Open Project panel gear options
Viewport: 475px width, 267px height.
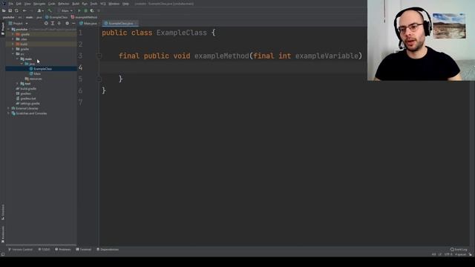click(x=68, y=23)
